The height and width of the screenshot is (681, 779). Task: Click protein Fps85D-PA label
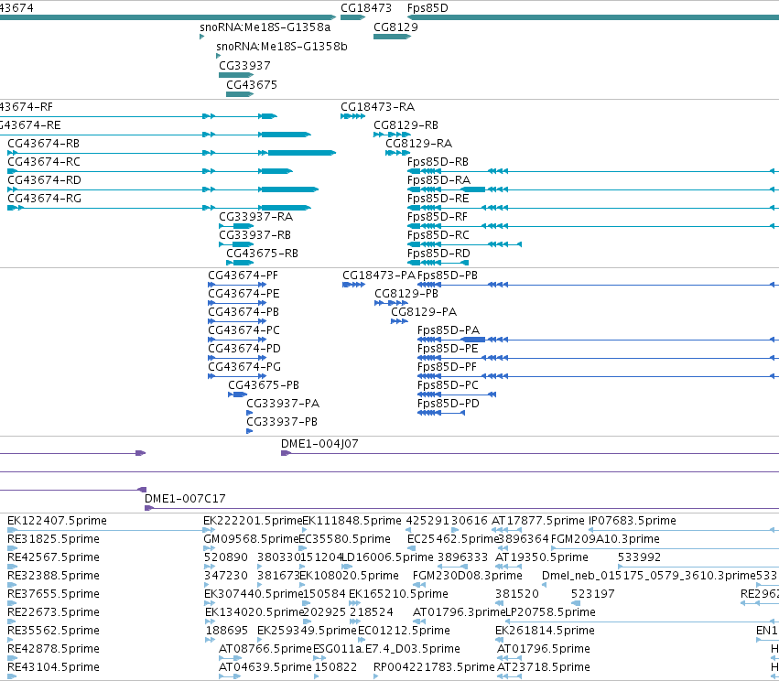[449, 331]
